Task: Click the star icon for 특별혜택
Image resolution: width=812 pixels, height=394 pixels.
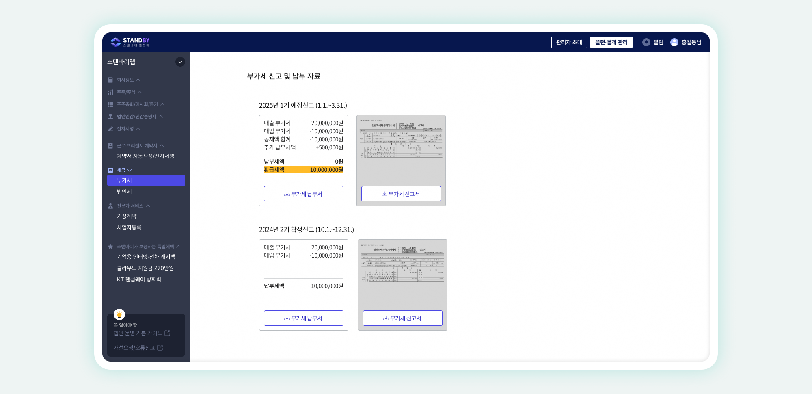Action: 110,247
